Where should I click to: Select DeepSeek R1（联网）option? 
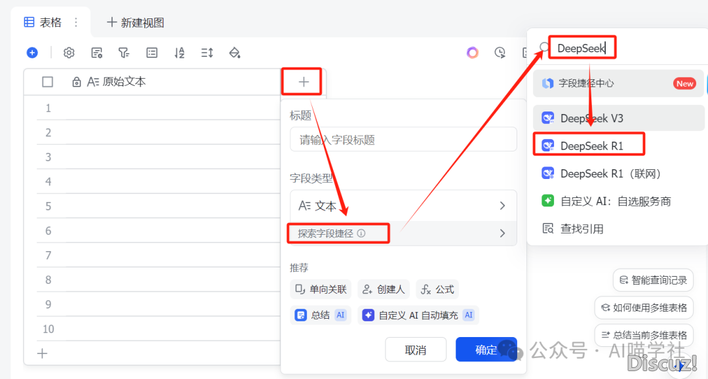click(618, 174)
